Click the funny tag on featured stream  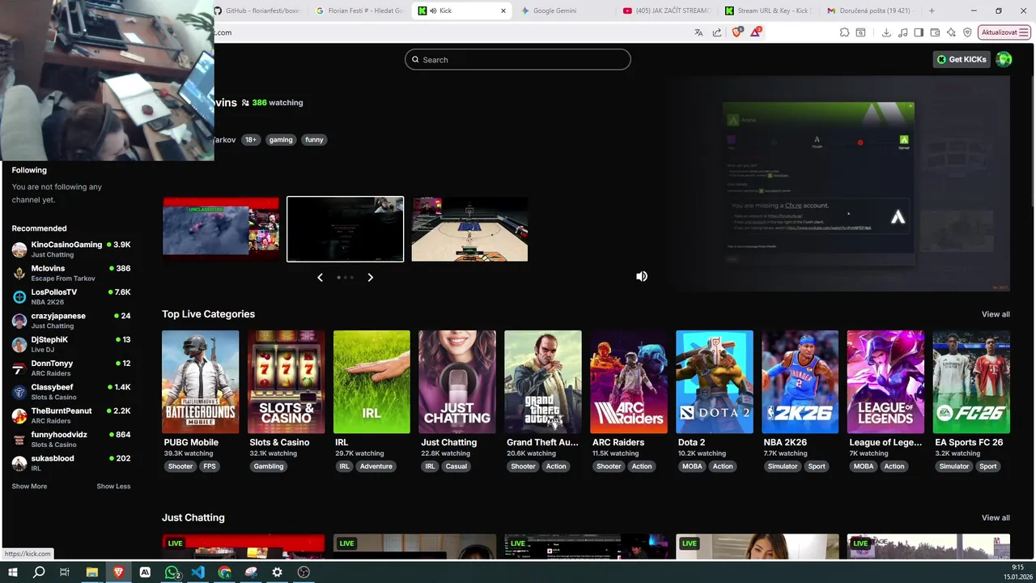(x=314, y=139)
